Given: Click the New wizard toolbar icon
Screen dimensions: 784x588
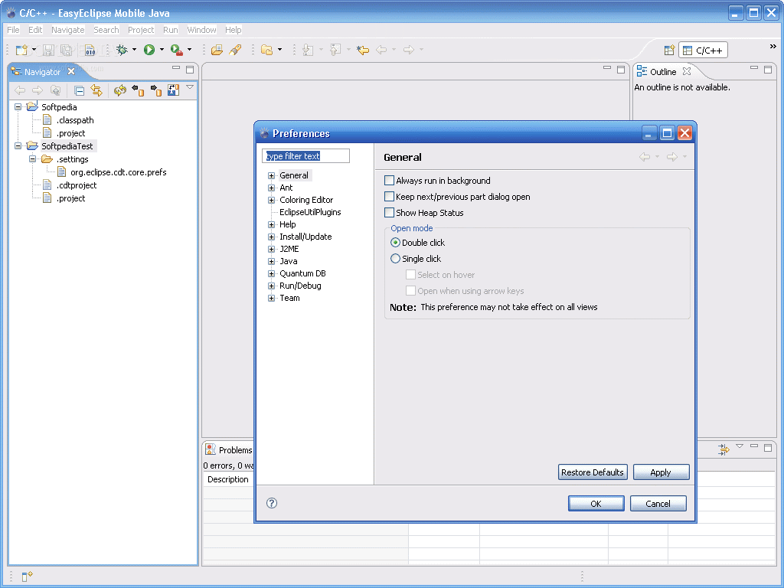Looking at the screenshot, I should point(22,50).
